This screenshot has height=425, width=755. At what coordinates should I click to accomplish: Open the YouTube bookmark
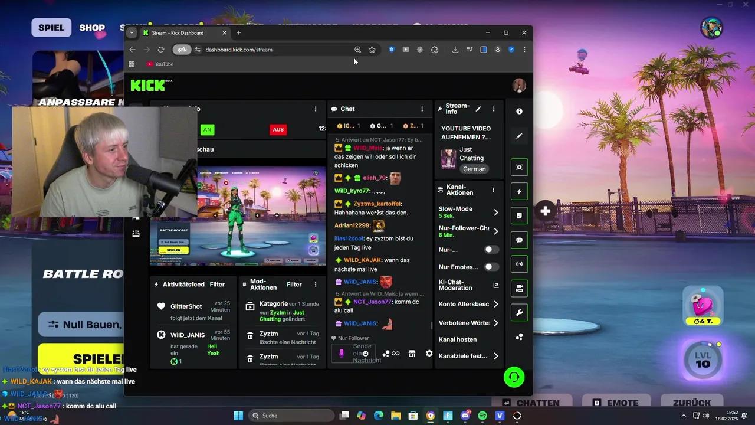pos(160,64)
